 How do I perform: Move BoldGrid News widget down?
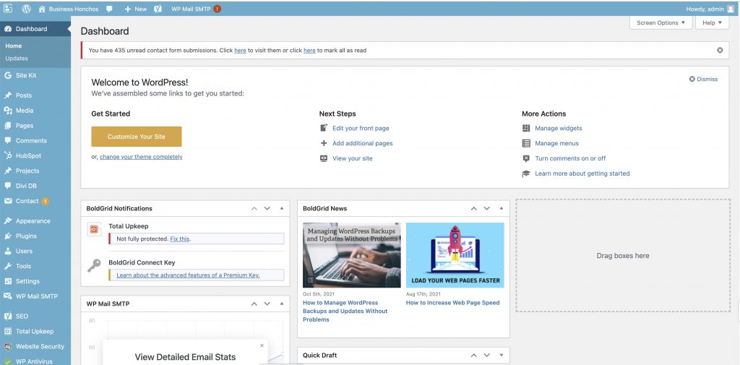(x=487, y=208)
